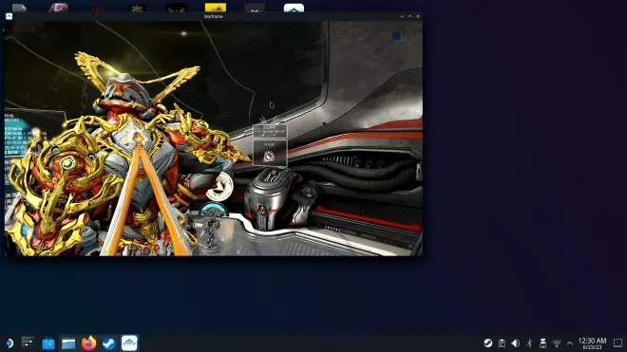The image size is (627, 352).
Task: Maximize the Warframe window
Action: (410, 16)
